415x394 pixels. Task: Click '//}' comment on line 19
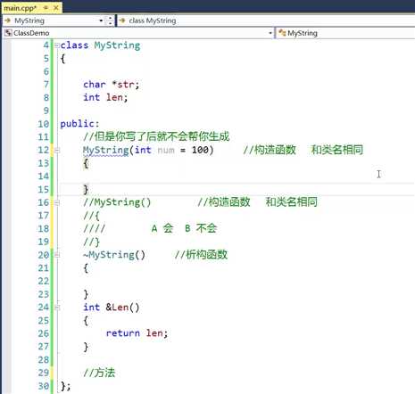pos(91,242)
